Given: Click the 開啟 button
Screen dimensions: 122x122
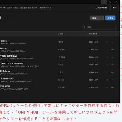Looking at the screenshot, I should click(x=94, y=18).
